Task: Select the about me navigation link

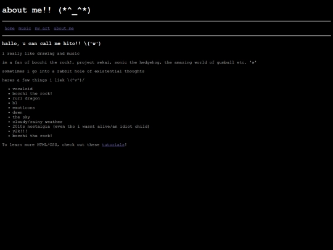Action: click(x=64, y=28)
